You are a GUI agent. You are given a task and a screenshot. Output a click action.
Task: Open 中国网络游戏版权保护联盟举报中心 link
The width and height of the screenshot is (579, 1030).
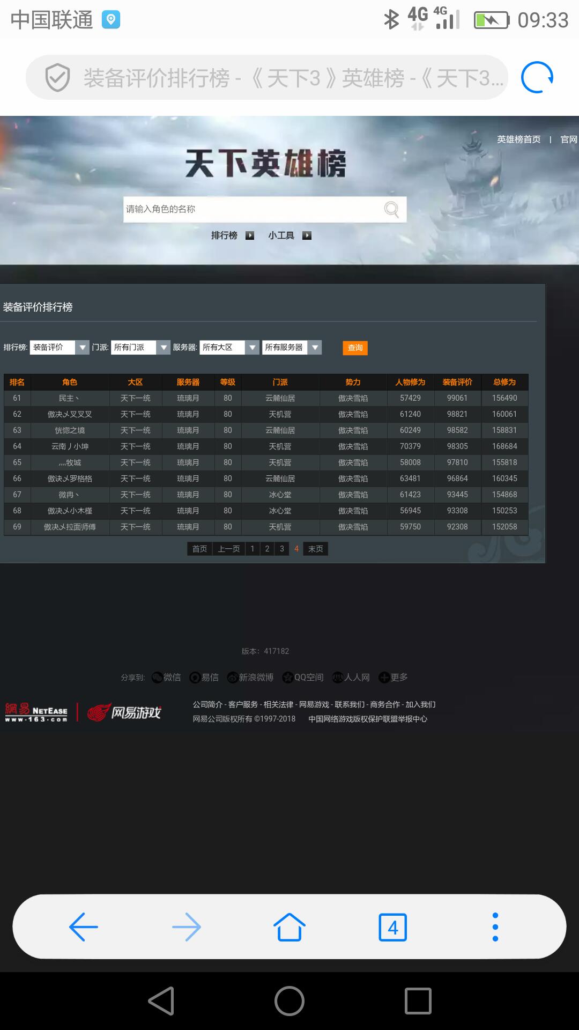368,719
